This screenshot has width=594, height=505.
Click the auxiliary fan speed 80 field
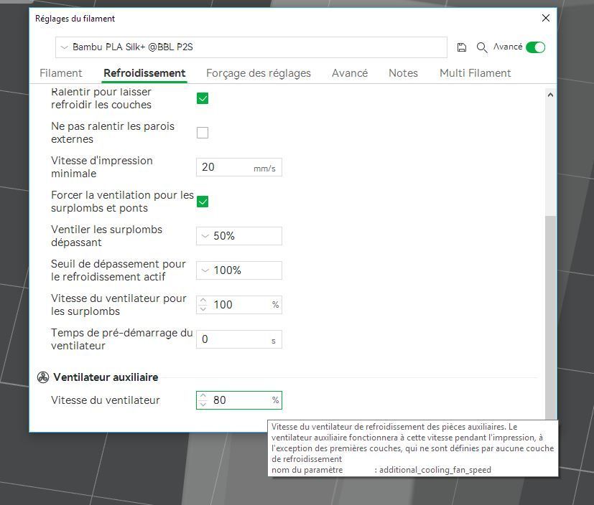pos(239,400)
